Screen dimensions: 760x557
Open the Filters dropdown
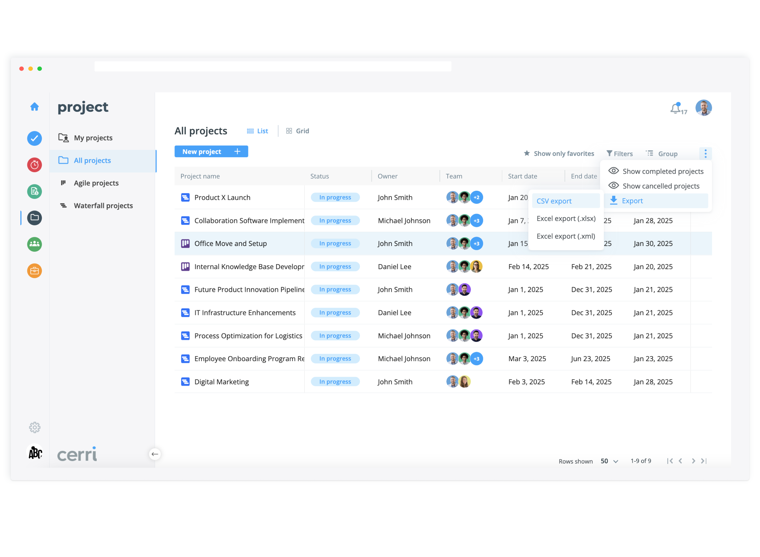pos(619,154)
